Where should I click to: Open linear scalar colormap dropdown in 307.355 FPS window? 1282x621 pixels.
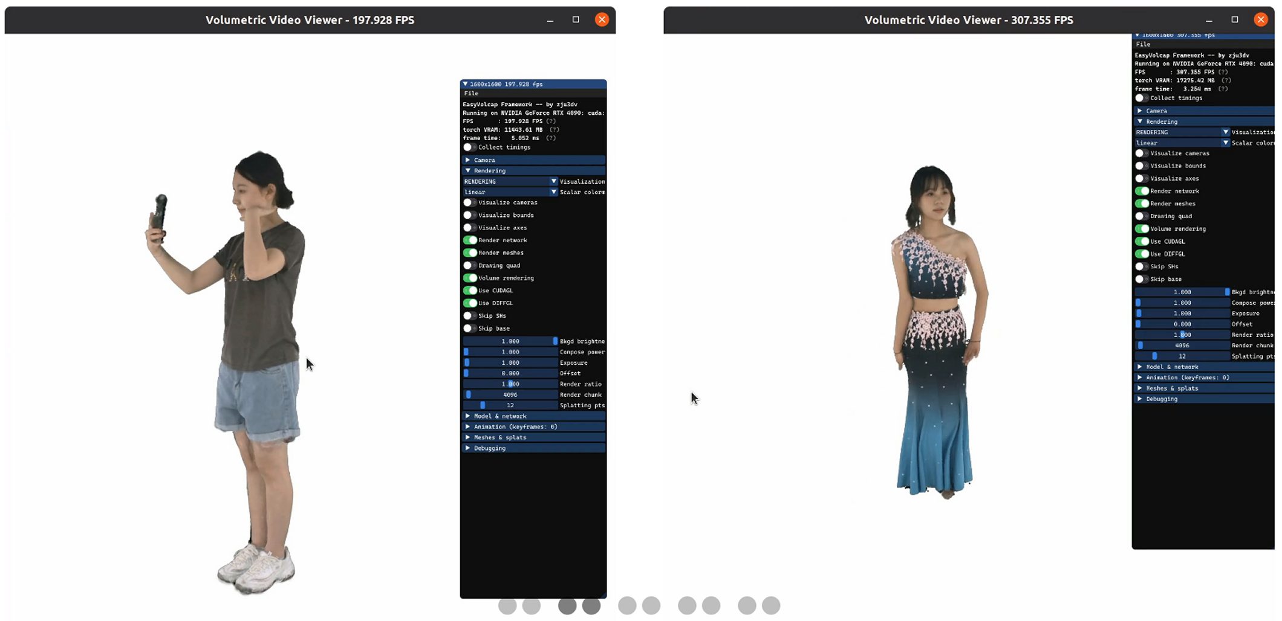click(1225, 143)
